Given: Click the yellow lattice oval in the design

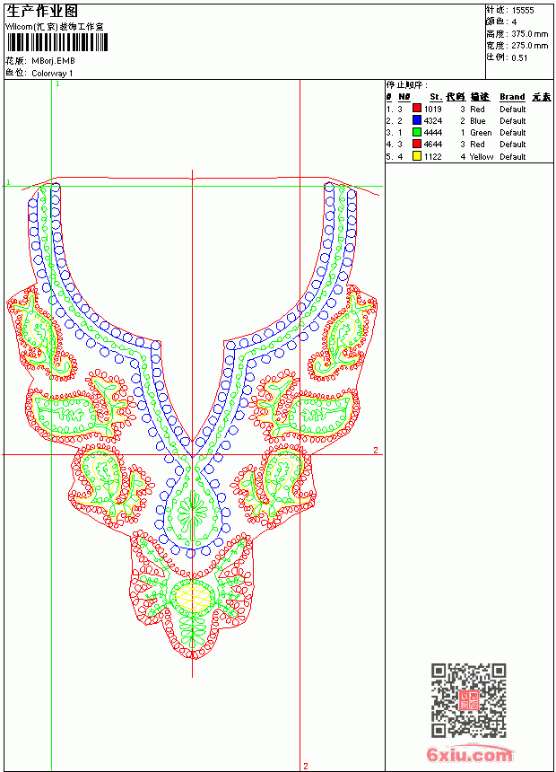Looking at the screenshot, I should tap(193, 596).
